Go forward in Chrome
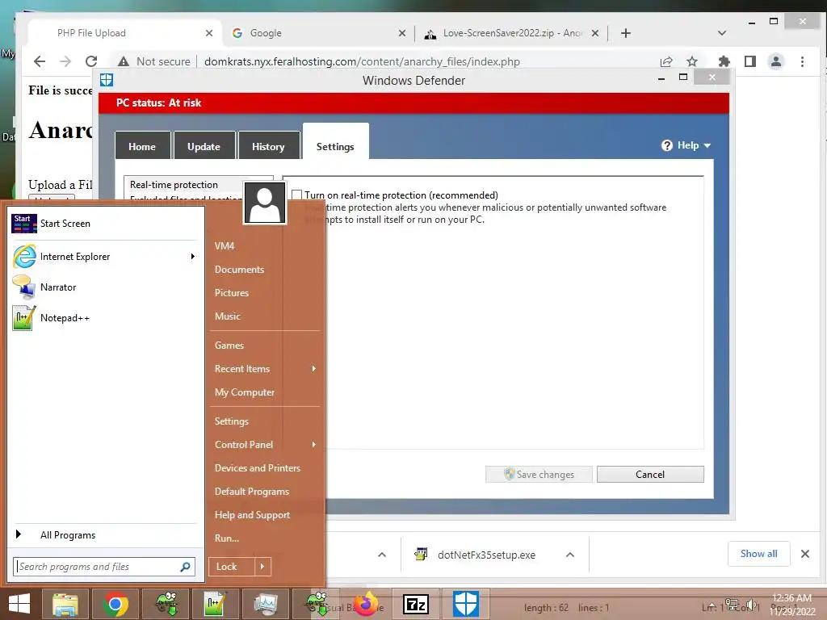Viewport: 827px width, 620px height. pos(65,61)
